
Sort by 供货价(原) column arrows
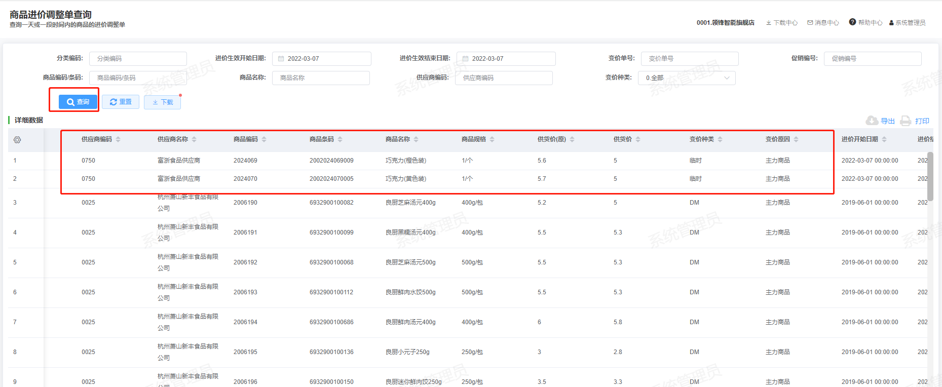click(x=572, y=139)
